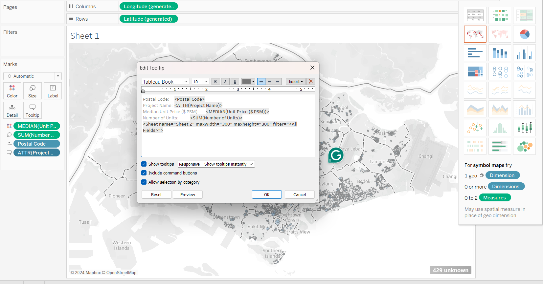Toggle italic formatting in tooltip editor

point(225,82)
